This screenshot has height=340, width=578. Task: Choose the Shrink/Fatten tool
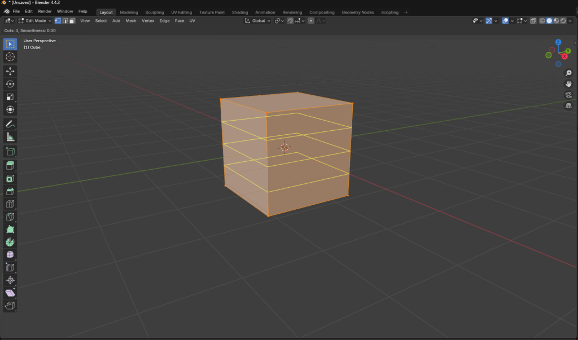tap(10, 280)
